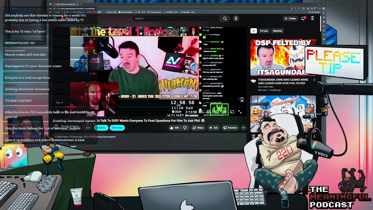The width and height of the screenshot is (373, 210).
Task: Open DSP FELTED BY ITSAGUNDAM thumbnail
Action: pos(283,57)
